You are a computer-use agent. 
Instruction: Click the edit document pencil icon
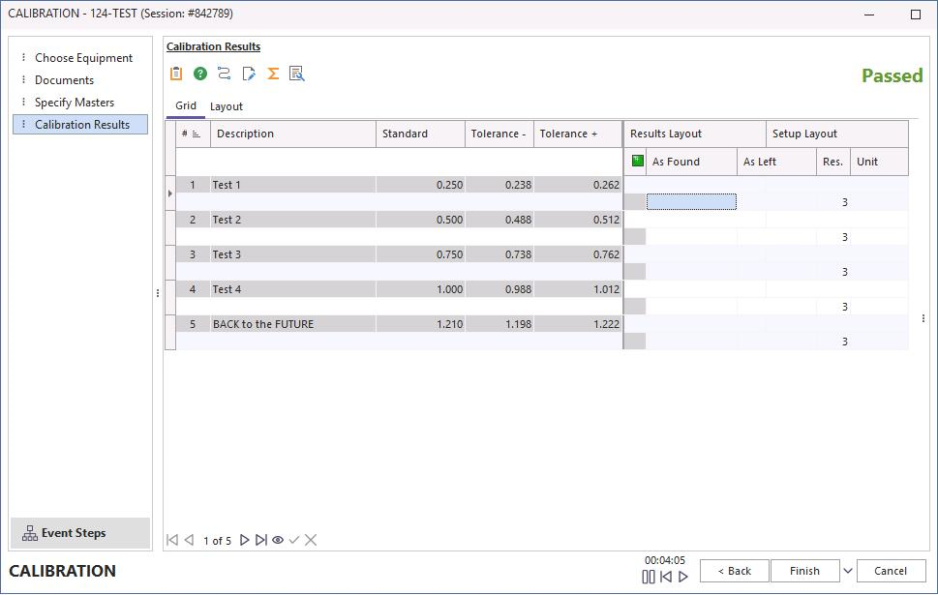point(249,74)
